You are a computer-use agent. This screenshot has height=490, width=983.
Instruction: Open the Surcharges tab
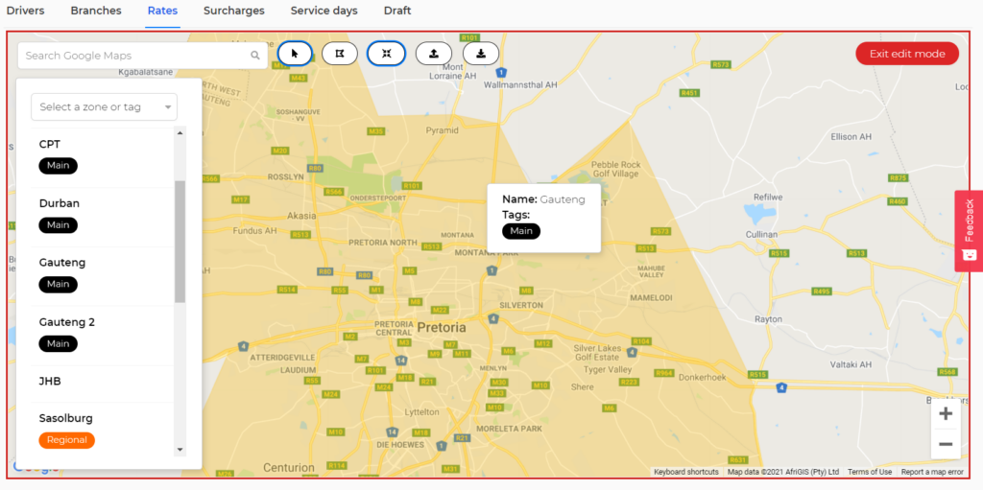(x=234, y=11)
